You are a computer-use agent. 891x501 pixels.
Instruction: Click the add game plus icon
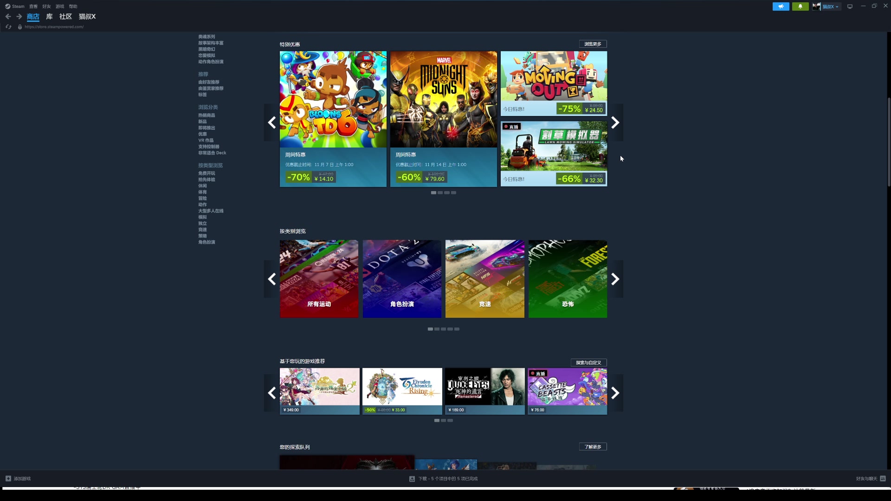pos(8,478)
